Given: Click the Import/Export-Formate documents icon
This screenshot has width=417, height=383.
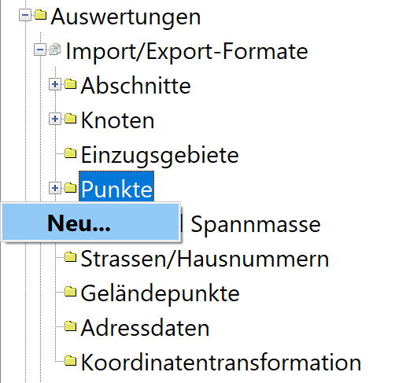Looking at the screenshot, I should coord(55,50).
